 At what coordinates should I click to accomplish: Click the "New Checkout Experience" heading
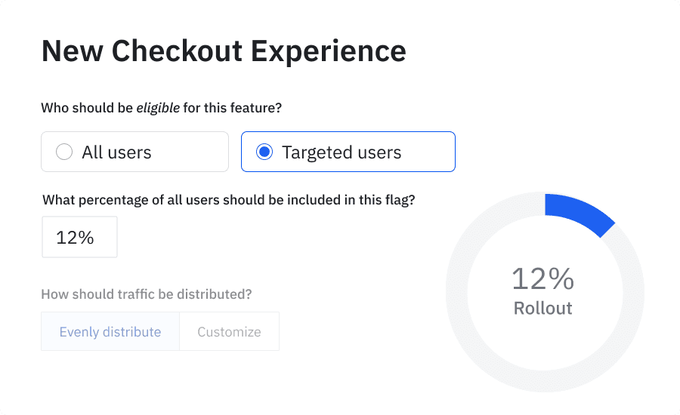[x=224, y=51]
